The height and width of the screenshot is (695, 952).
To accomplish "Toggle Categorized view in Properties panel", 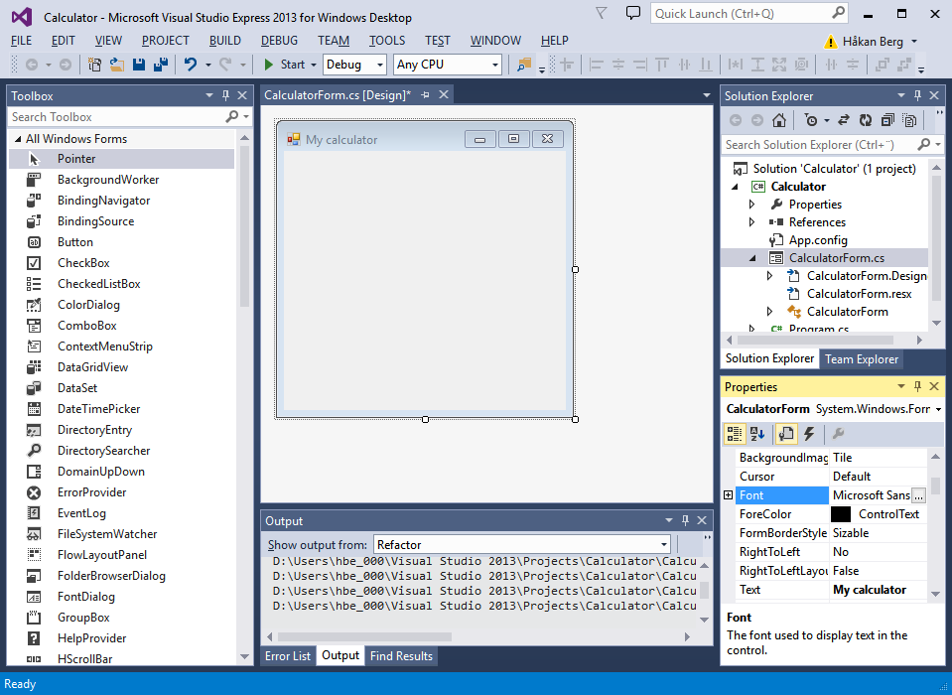I will pyautogui.click(x=734, y=434).
